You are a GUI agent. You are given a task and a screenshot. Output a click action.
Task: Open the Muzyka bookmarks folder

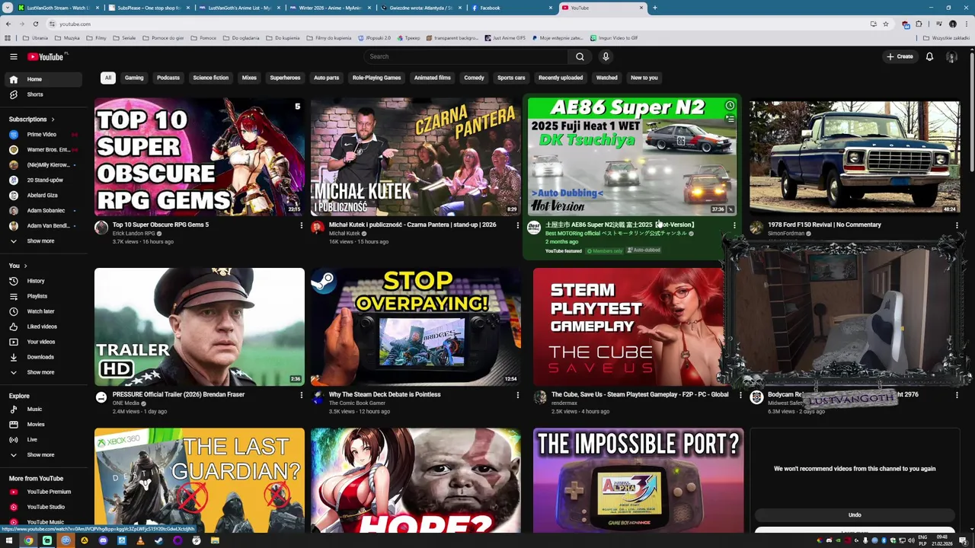pyautogui.click(x=66, y=38)
